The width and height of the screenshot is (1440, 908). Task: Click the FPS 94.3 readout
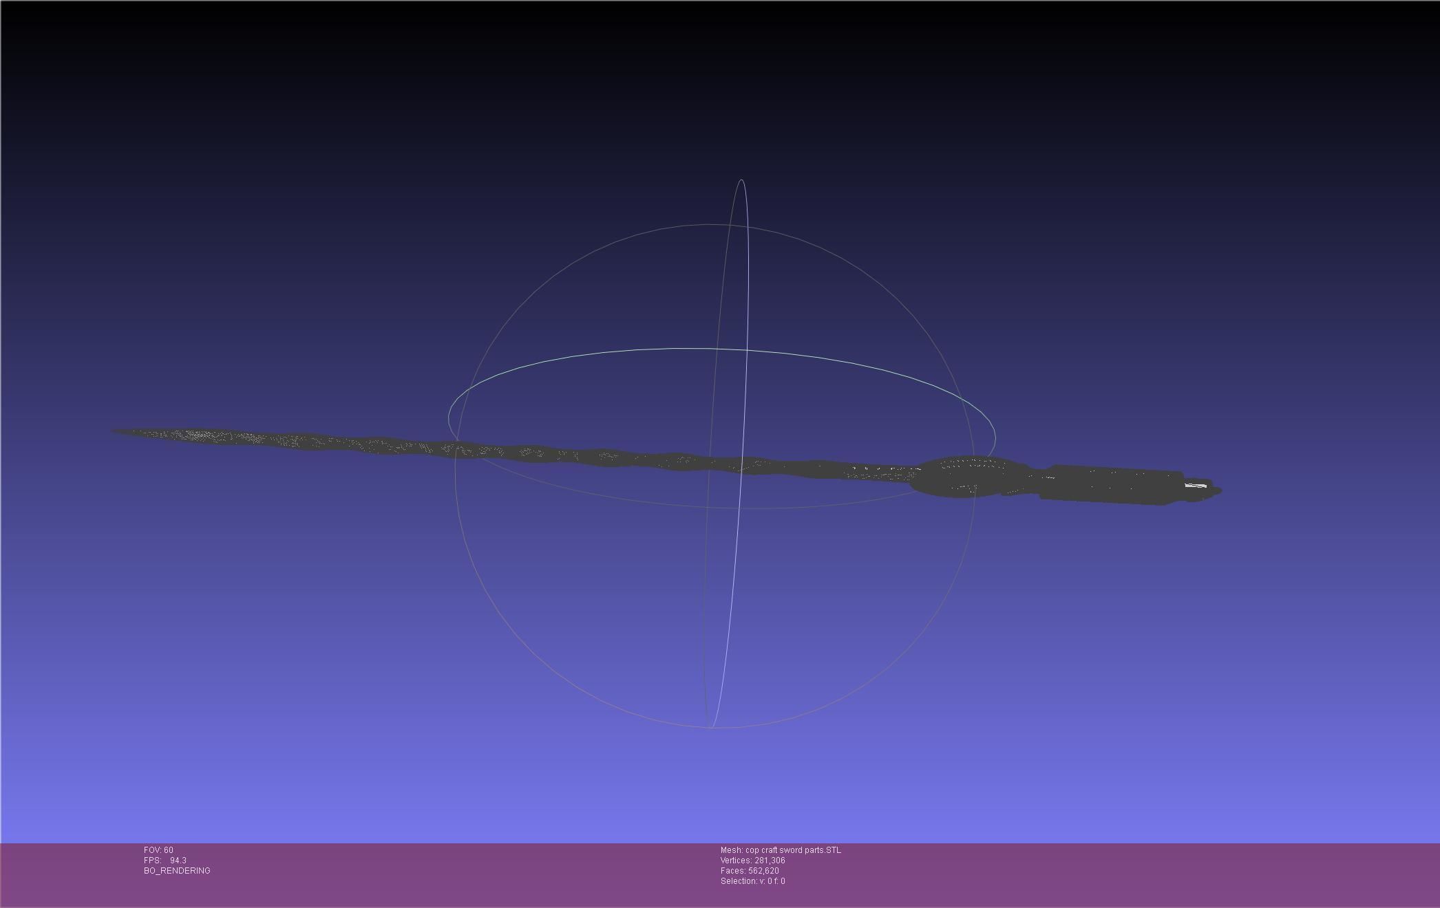pyautogui.click(x=165, y=861)
